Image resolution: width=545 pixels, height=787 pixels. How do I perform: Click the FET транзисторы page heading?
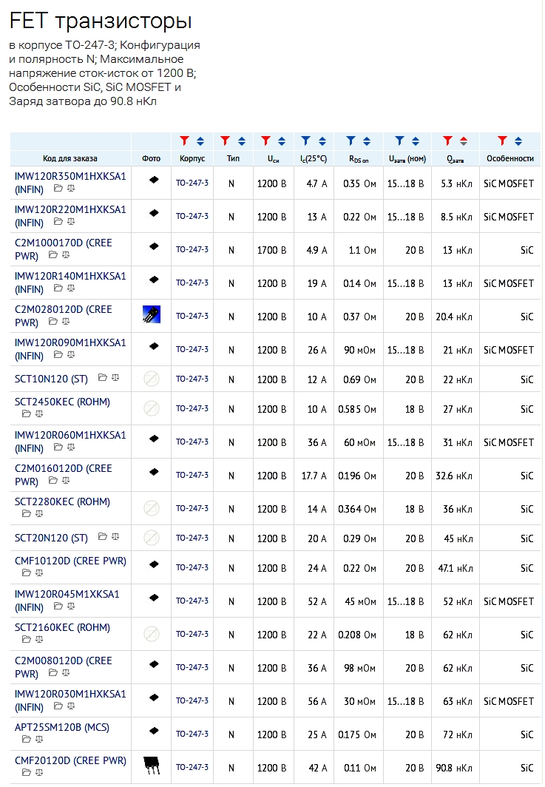click(x=101, y=21)
